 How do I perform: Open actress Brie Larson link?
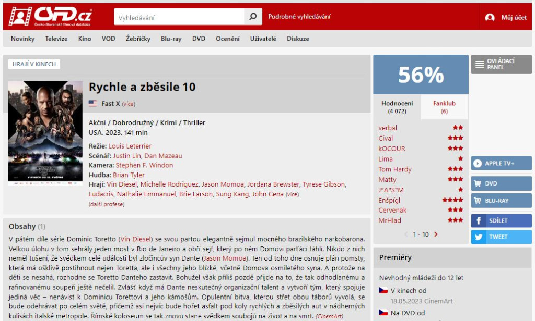click(x=196, y=194)
